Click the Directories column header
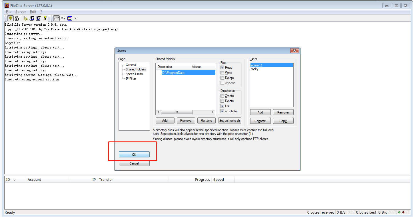 [x=173, y=67]
